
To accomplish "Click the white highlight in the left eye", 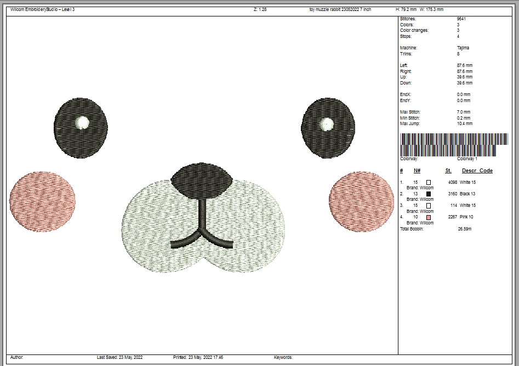I will click(x=82, y=122).
